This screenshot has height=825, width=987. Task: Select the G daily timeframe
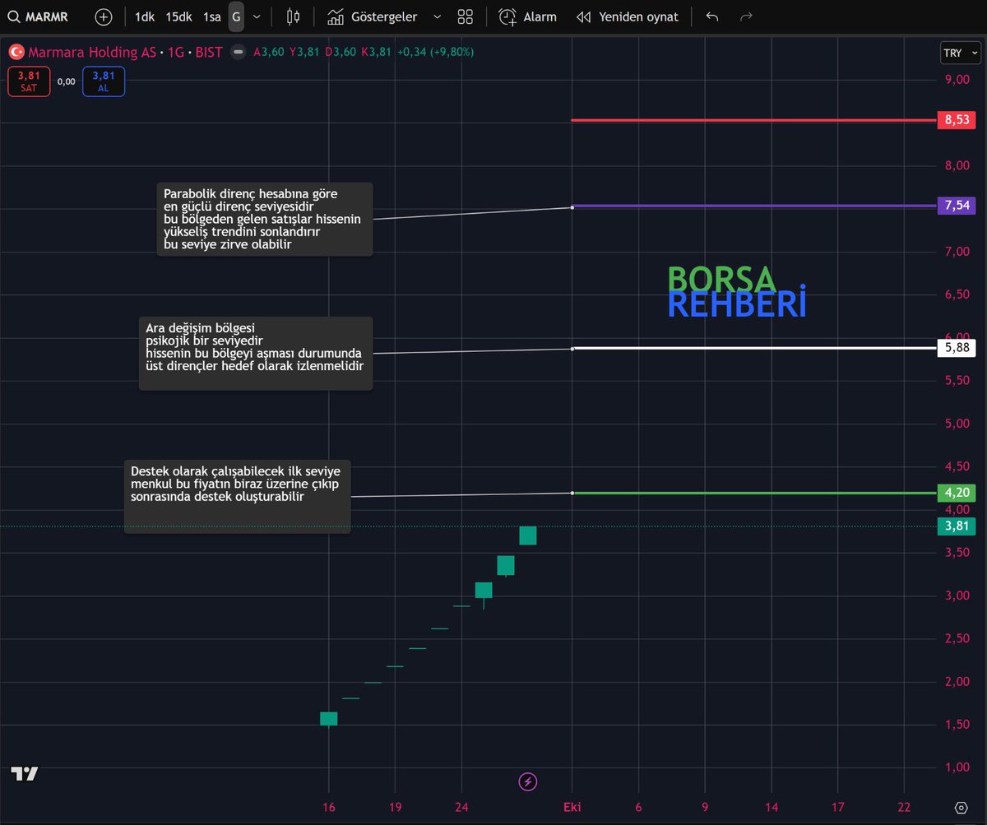237,16
